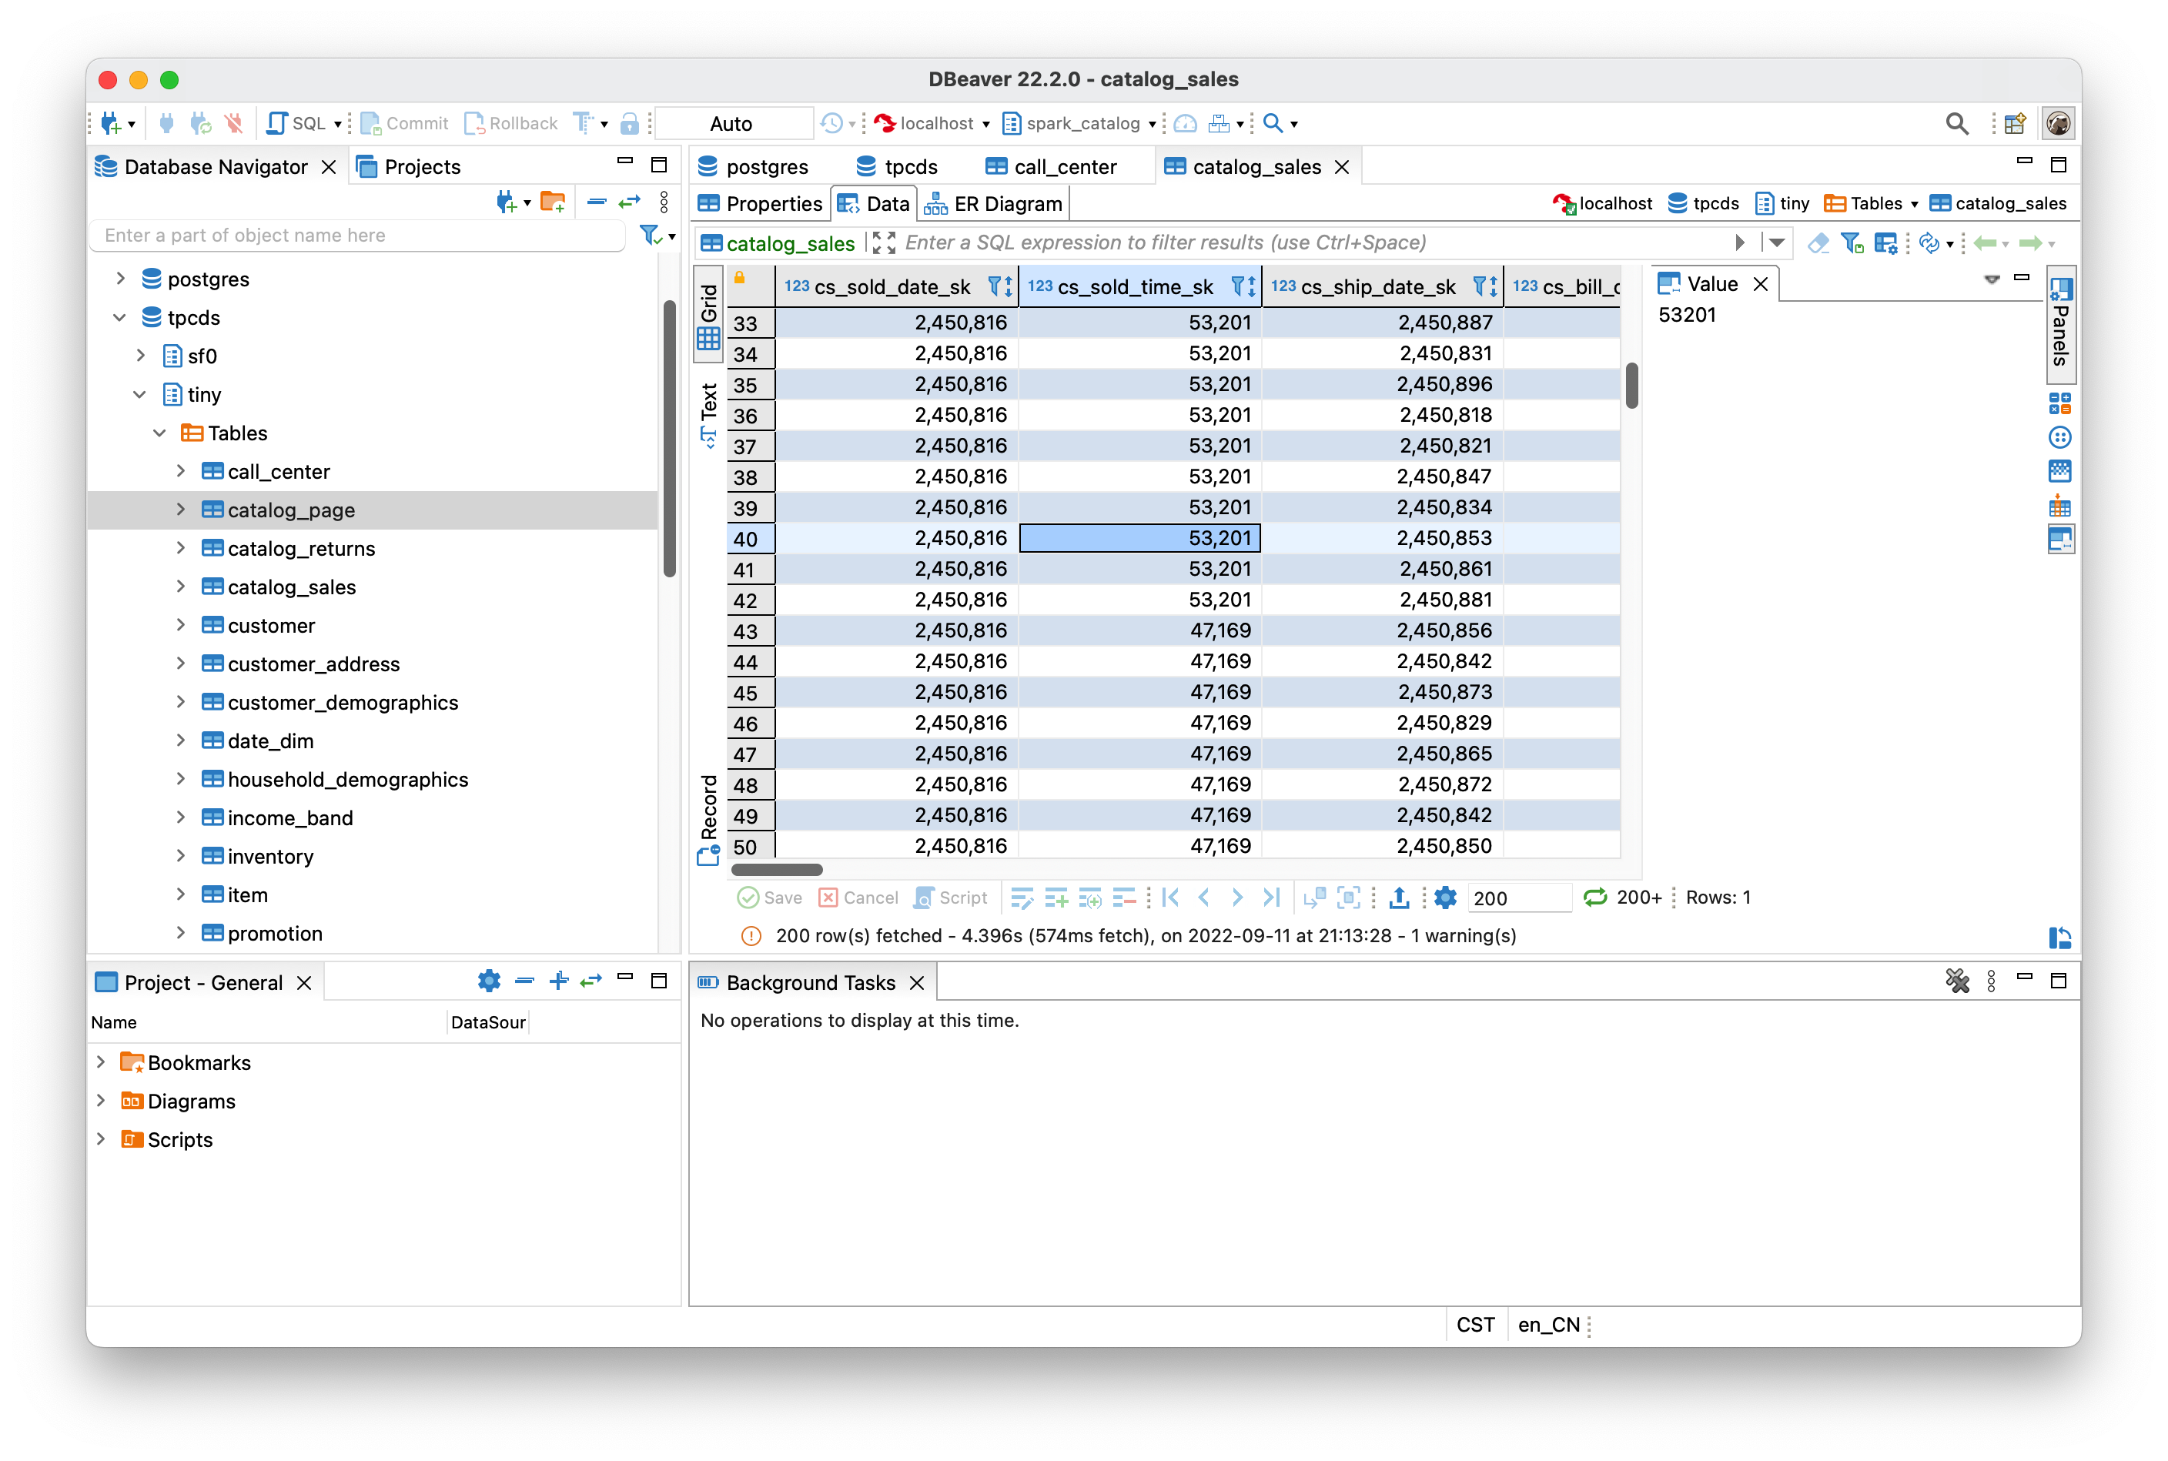This screenshot has height=1461, width=2168.
Task: Click the navigator filter funnel icon
Action: (x=651, y=236)
